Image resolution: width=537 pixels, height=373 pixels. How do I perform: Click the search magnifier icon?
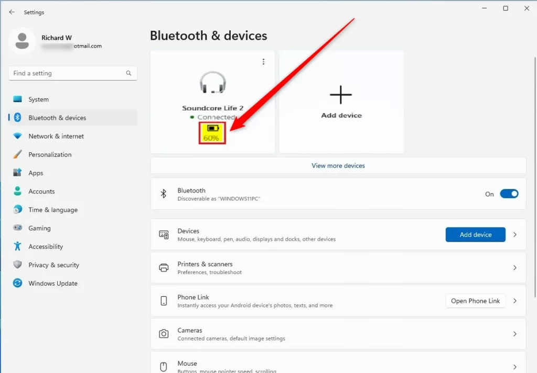(128, 73)
